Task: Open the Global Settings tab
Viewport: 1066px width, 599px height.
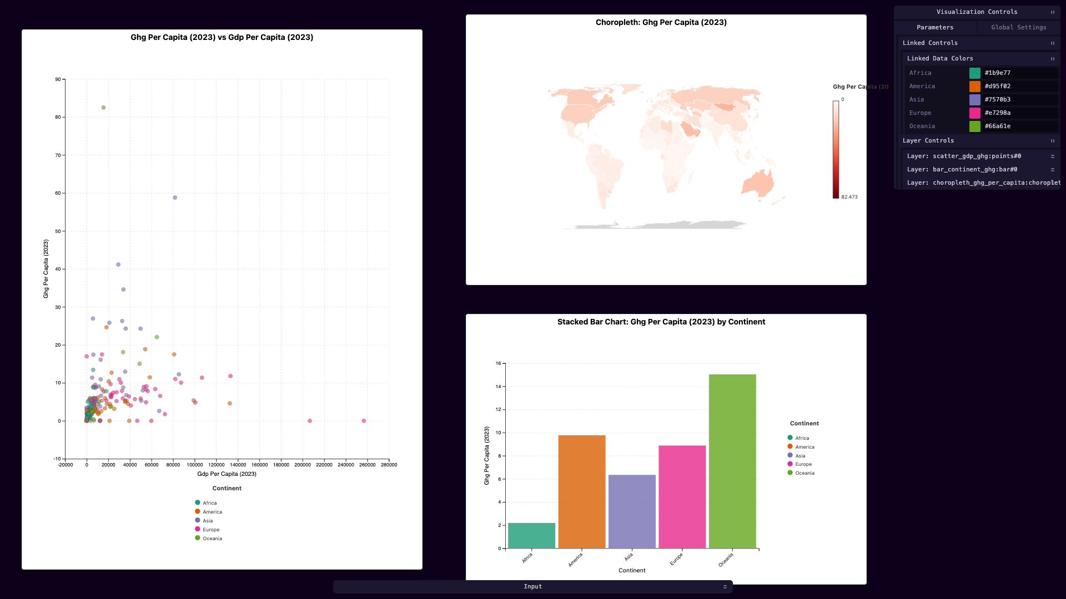Action: click(x=1019, y=27)
